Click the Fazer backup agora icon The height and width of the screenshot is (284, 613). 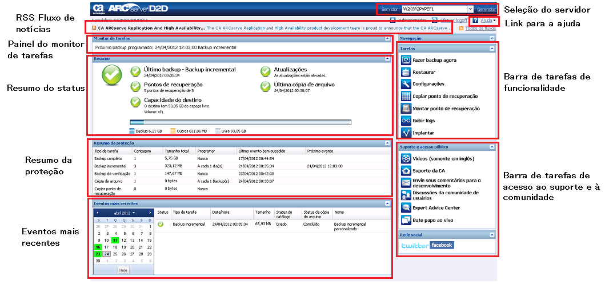tap(406, 60)
